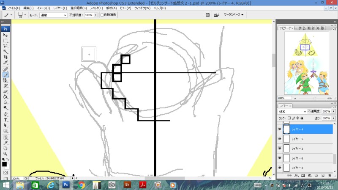The image size is (338, 190).
Task: Select the Crop tool
Action: click(x=5, y=57)
